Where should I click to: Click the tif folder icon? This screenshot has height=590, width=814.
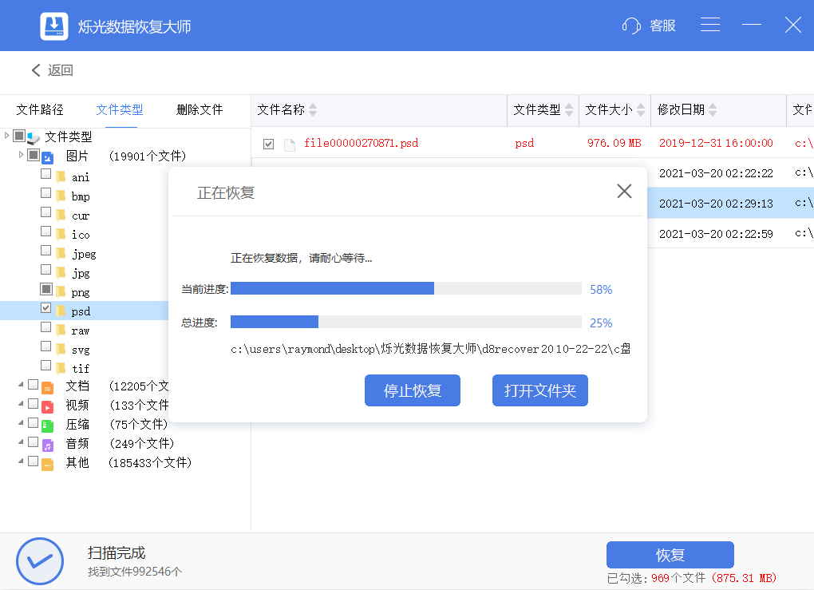61,368
